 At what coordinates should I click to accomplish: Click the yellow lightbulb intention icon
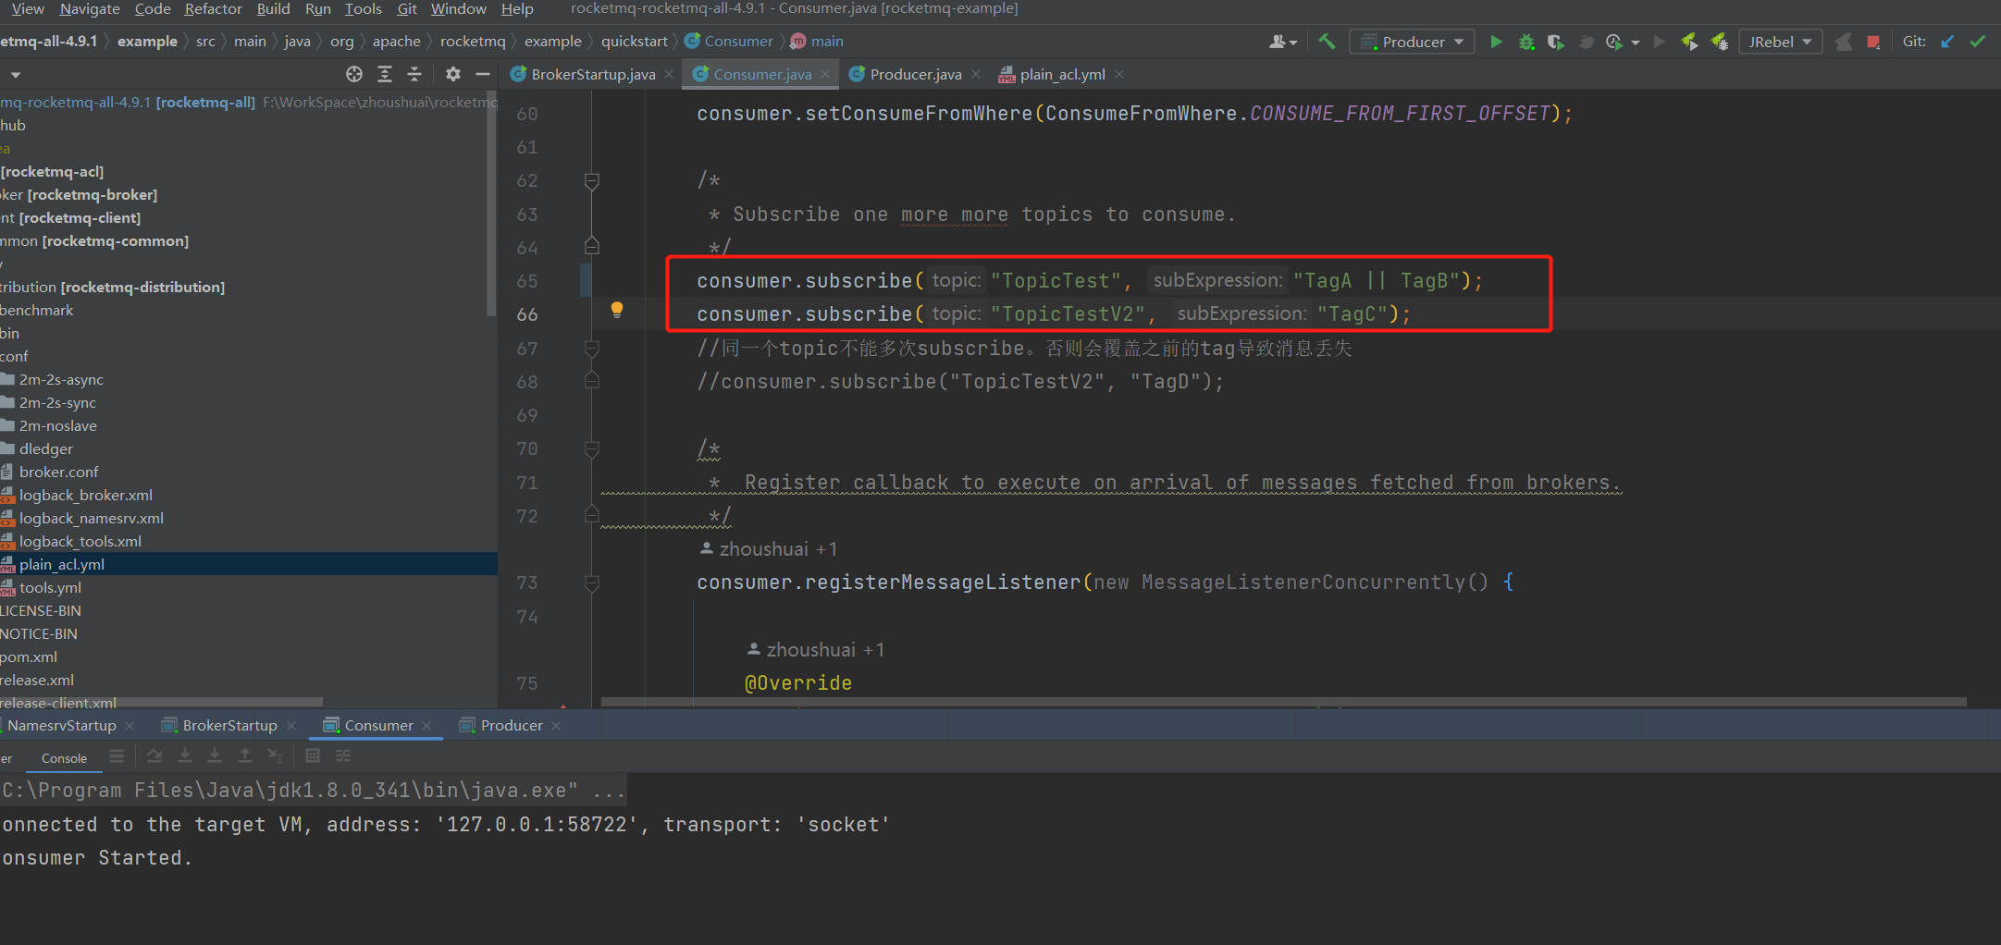[x=617, y=310]
